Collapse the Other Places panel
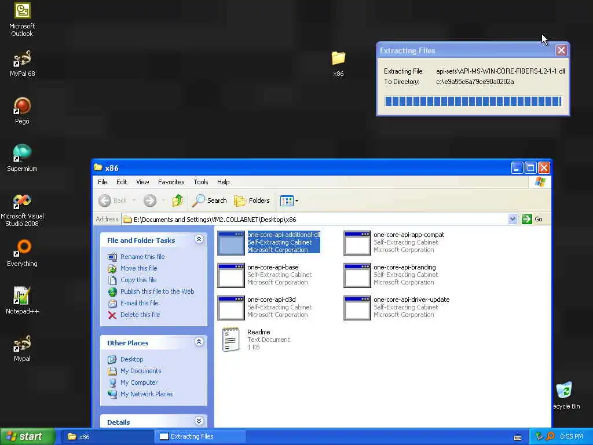This screenshot has height=445, width=593. pos(199,342)
